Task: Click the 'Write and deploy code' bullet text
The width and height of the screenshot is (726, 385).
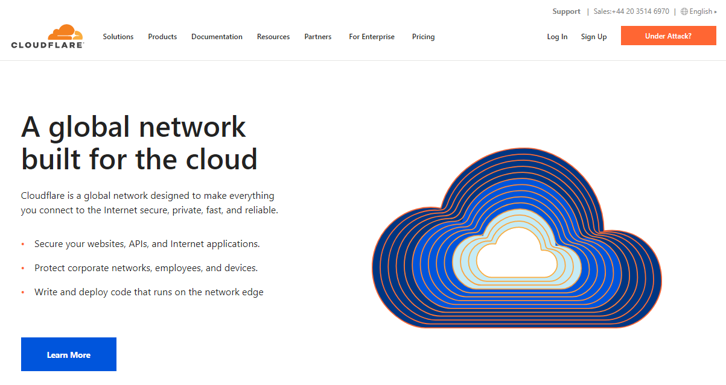Action: point(149,292)
